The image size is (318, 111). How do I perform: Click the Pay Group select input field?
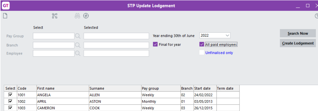[x=54, y=36]
